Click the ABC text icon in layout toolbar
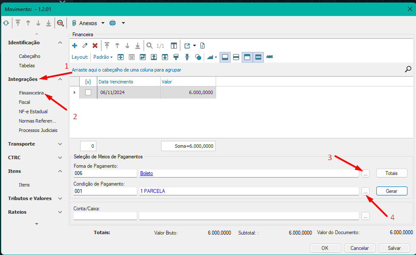This screenshot has width=416, height=255. coord(269,57)
